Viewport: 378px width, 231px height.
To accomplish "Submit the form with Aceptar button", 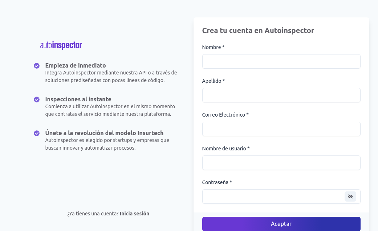I will tap(281, 224).
